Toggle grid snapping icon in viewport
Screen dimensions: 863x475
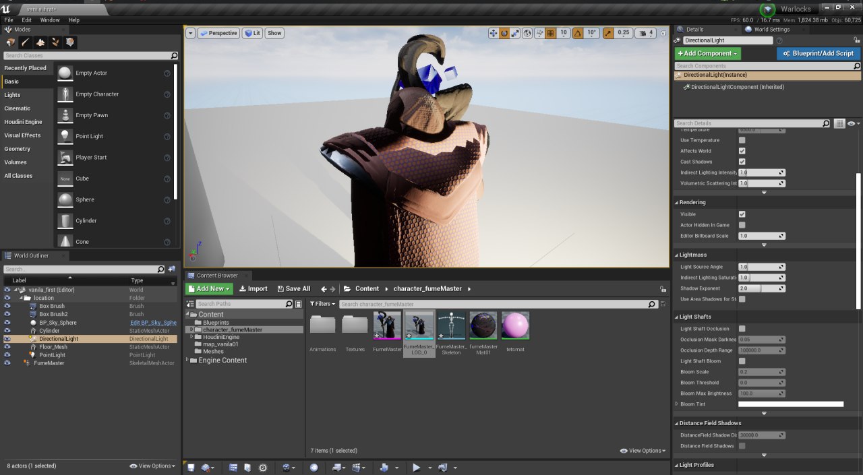point(551,33)
